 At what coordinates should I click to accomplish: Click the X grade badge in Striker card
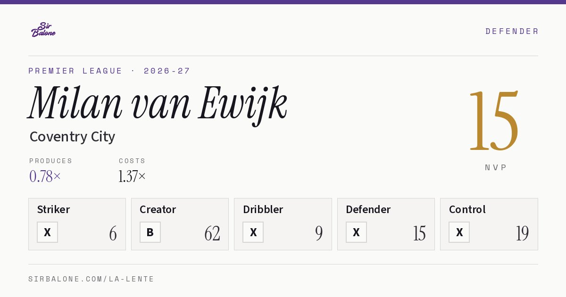(47, 232)
